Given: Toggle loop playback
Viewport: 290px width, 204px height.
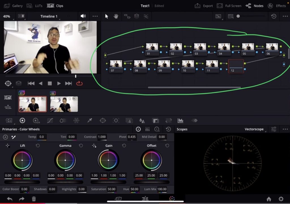Looking at the screenshot, I should [79, 83].
